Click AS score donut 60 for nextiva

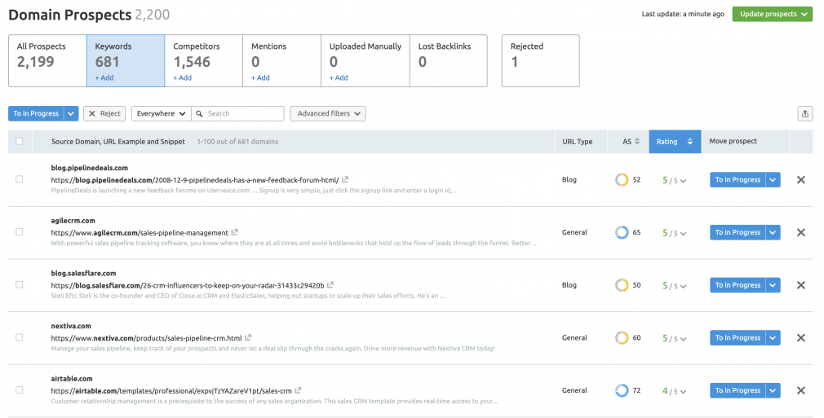coord(622,337)
